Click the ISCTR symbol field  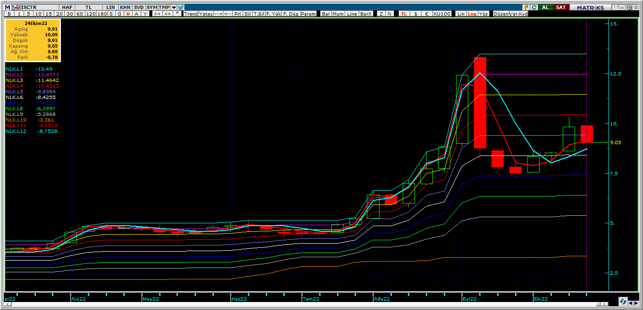coord(40,8)
